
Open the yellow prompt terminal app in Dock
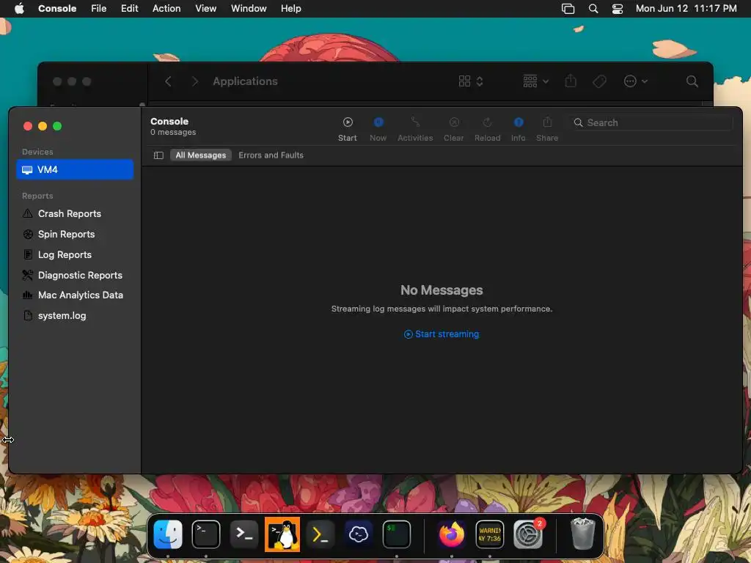tap(320, 534)
